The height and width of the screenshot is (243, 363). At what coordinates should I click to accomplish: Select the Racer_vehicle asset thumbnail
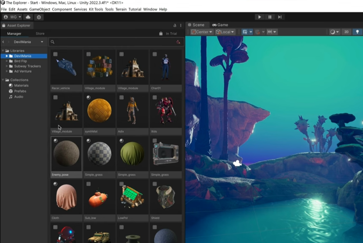click(x=66, y=66)
